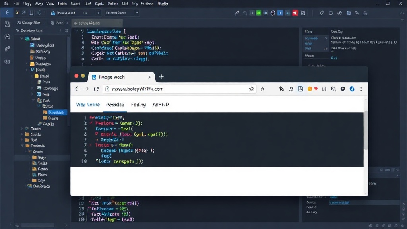Click the browser address bar URL field
407x229 pixels.
point(179,89)
